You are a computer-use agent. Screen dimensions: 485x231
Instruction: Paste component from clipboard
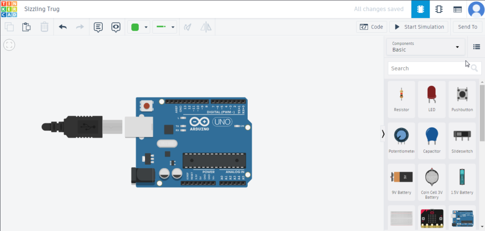(27, 27)
